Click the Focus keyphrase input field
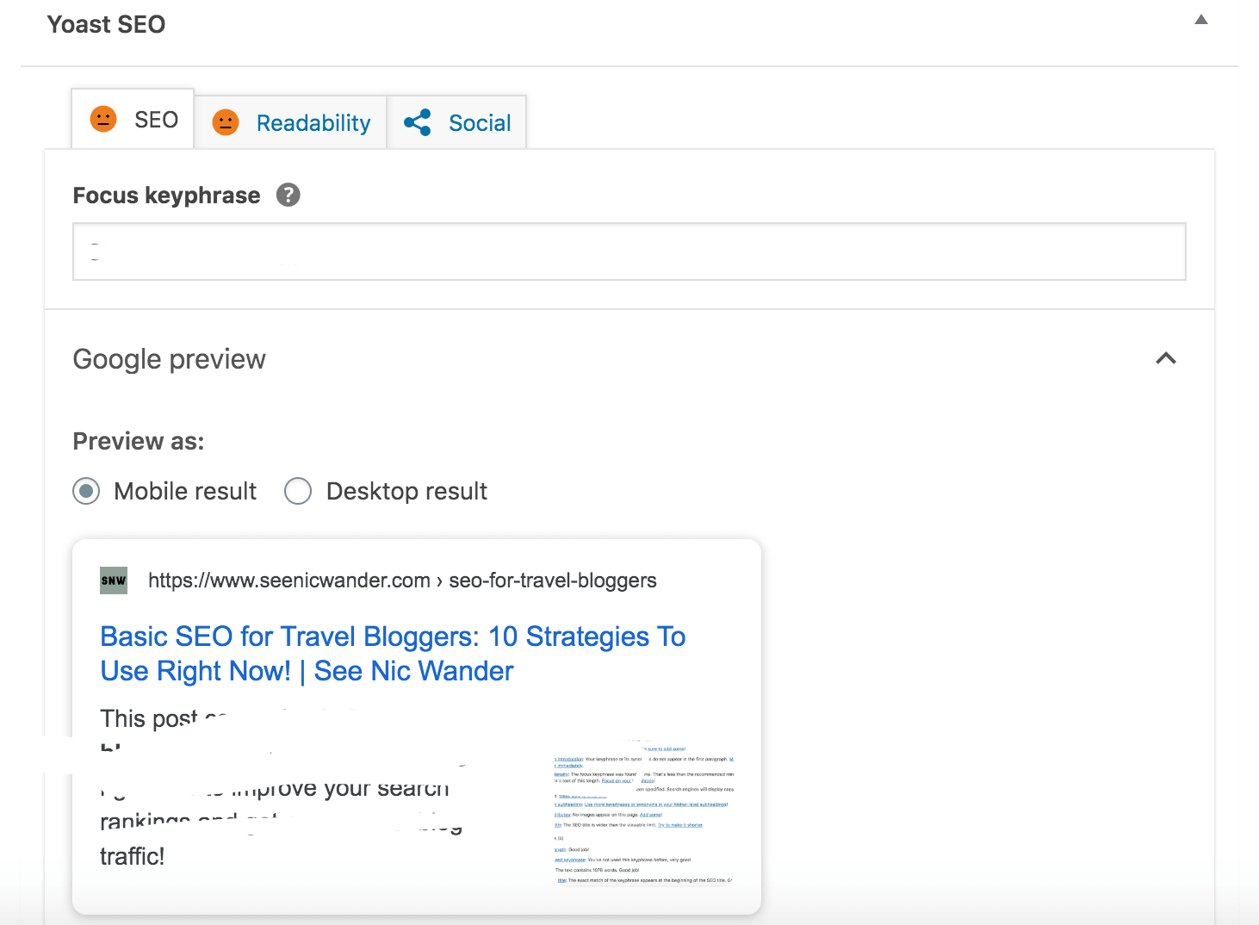 (629, 251)
